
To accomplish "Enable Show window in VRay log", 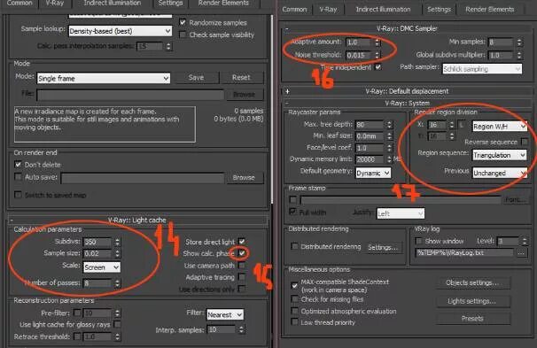I will click(418, 241).
